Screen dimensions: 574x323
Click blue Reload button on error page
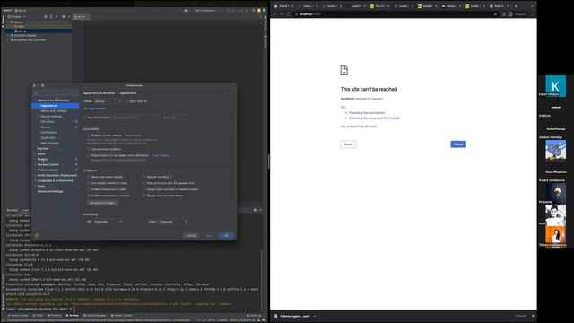458,144
